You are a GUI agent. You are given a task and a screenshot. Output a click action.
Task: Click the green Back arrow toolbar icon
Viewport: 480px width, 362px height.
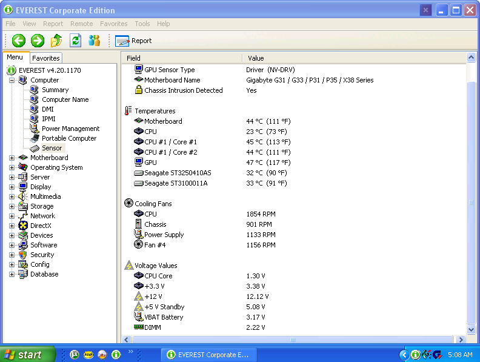pos(18,41)
